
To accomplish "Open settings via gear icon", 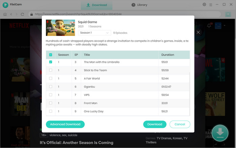I will [204, 4].
